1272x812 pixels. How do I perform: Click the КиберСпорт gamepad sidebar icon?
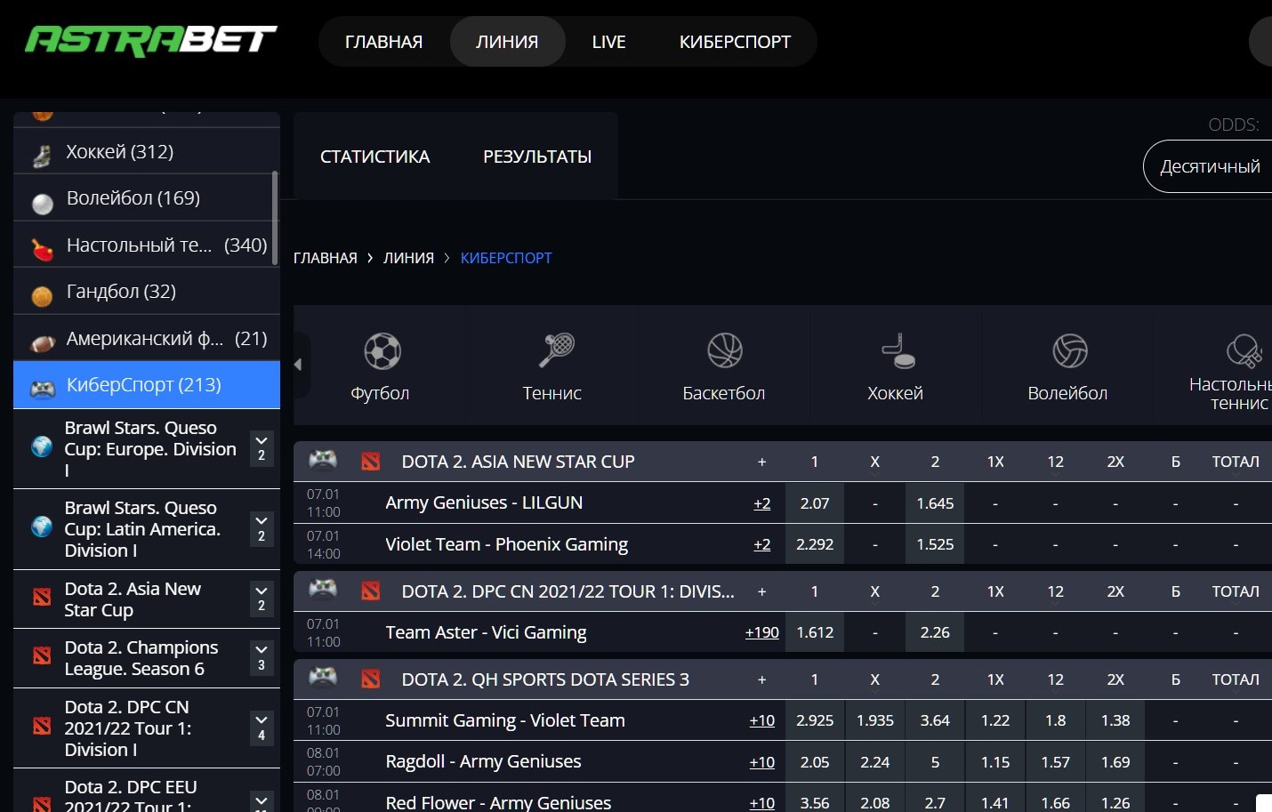point(43,389)
